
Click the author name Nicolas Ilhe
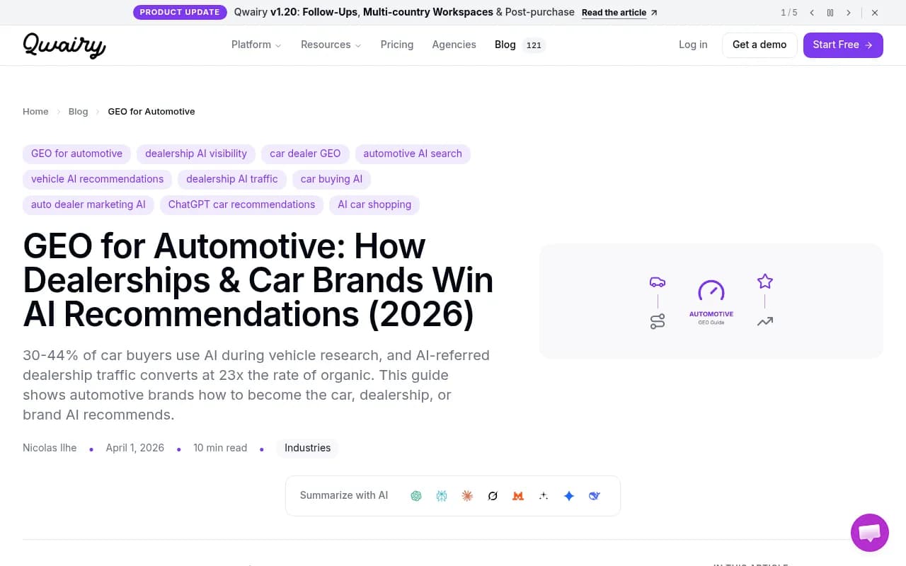tap(50, 448)
